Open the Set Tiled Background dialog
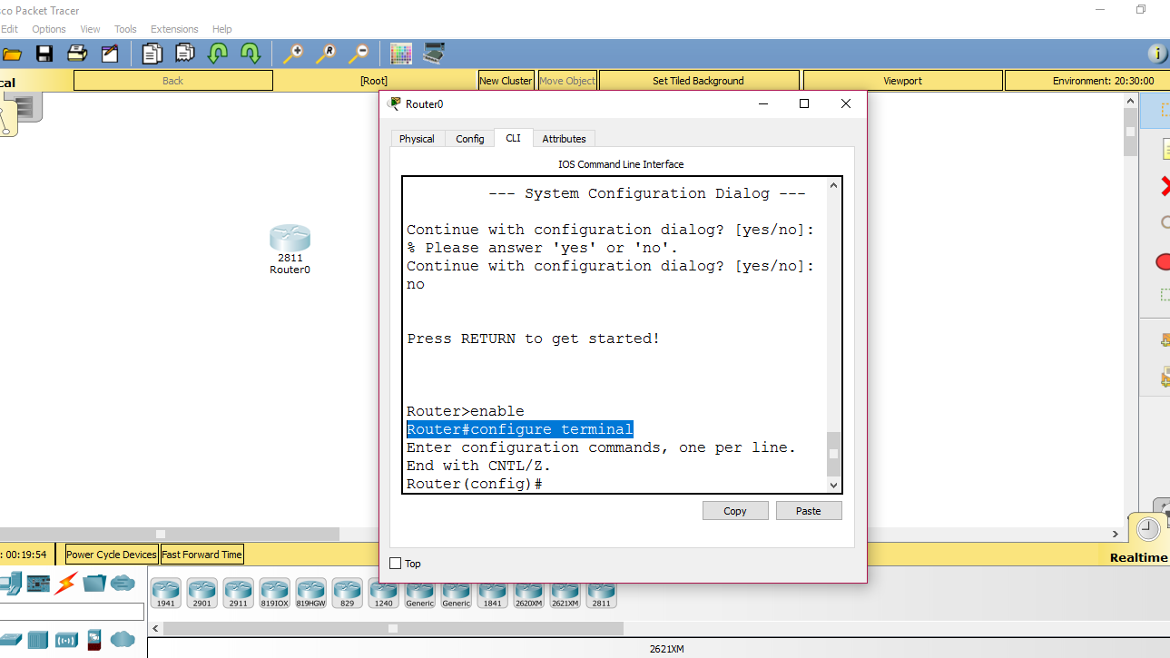This screenshot has height=658, width=1170. pos(698,80)
